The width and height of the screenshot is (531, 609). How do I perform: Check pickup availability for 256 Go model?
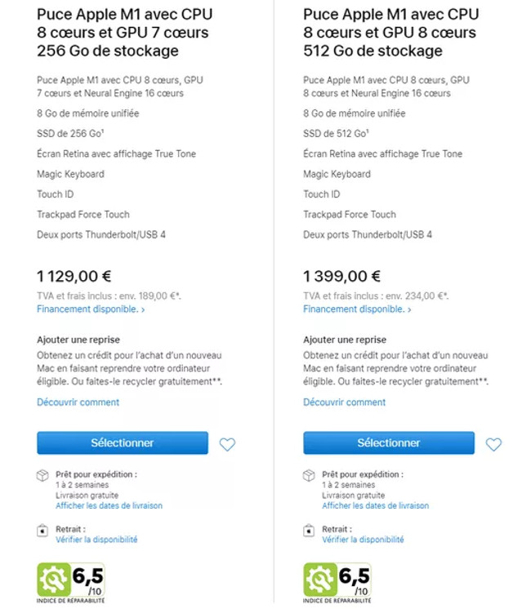coord(96,540)
